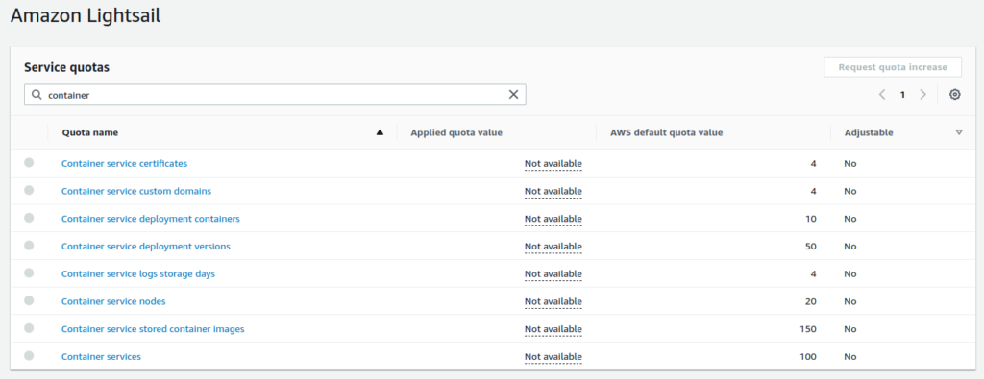Click the Amazon Lightsail page title
Image resolution: width=984 pixels, height=379 pixels.
(86, 15)
